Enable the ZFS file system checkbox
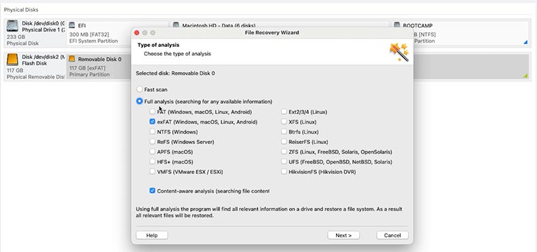The height and width of the screenshot is (252, 537). click(x=284, y=151)
